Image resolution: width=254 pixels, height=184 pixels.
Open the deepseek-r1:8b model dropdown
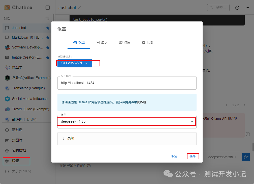point(127,122)
